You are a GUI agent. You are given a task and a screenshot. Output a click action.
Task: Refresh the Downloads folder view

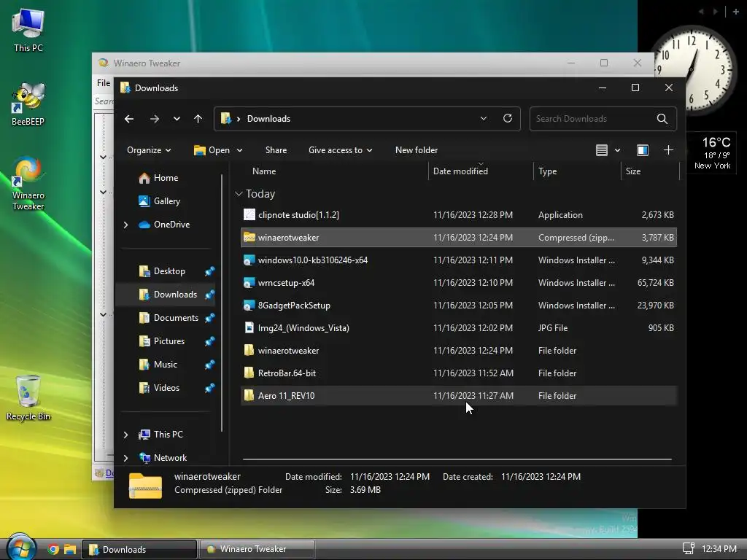(508, 119)
